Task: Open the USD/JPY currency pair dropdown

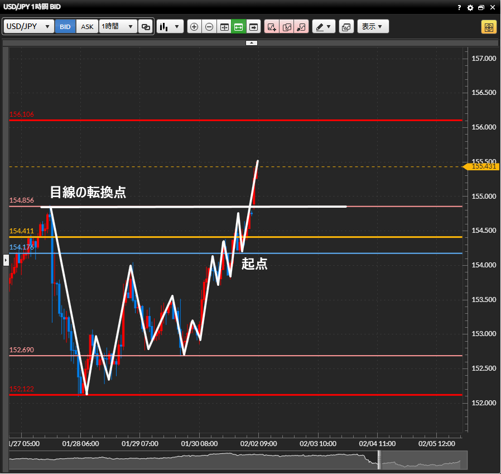Action: tap(28, 27)
